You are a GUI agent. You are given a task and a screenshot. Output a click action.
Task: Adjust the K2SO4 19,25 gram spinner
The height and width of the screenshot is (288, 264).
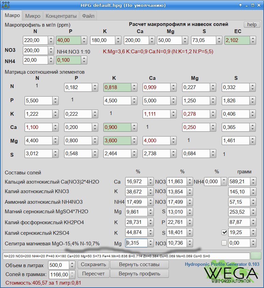click(253, 232)
